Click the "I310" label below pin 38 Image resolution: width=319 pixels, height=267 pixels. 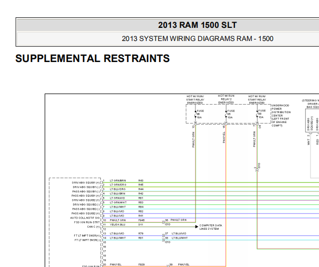[x=168, y=242]
